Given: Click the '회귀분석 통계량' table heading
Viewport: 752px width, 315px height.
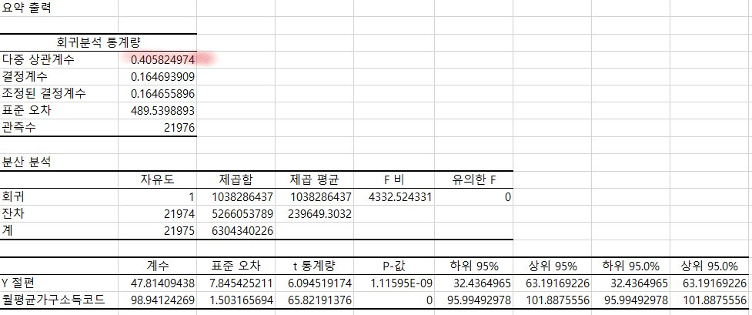Looking at the screenshot, I should (x=99, y=42).
